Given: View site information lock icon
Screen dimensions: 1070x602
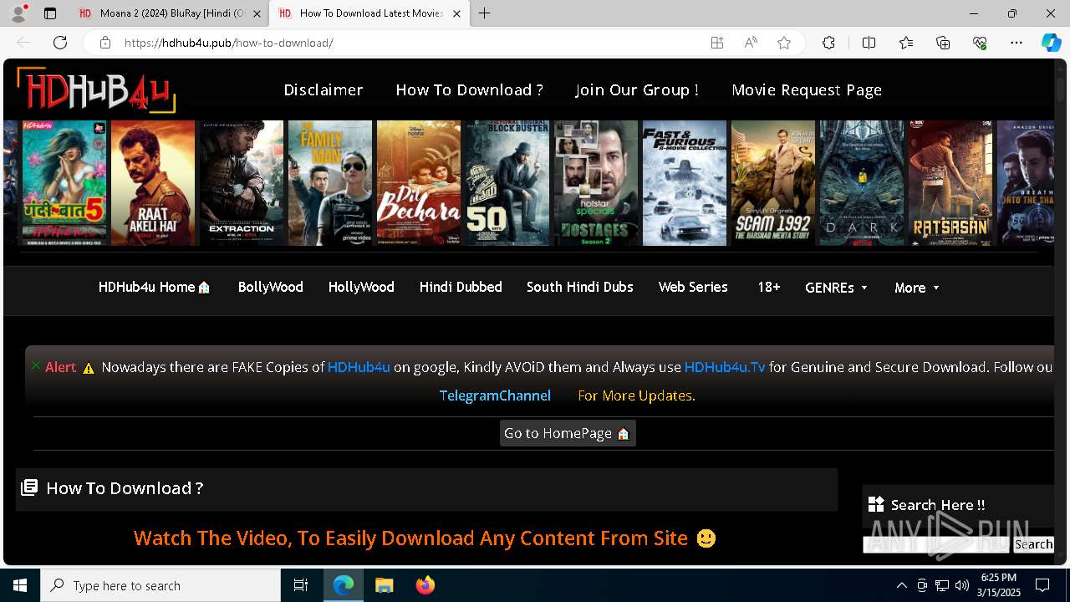Looking at the screenshot, I should pos(105,43).
